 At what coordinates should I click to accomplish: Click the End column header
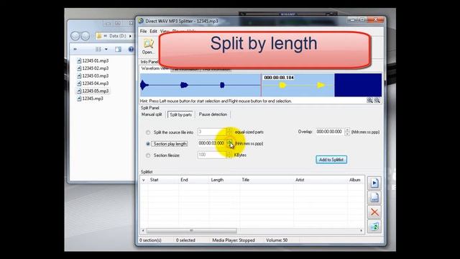click(x=193, y=180)
